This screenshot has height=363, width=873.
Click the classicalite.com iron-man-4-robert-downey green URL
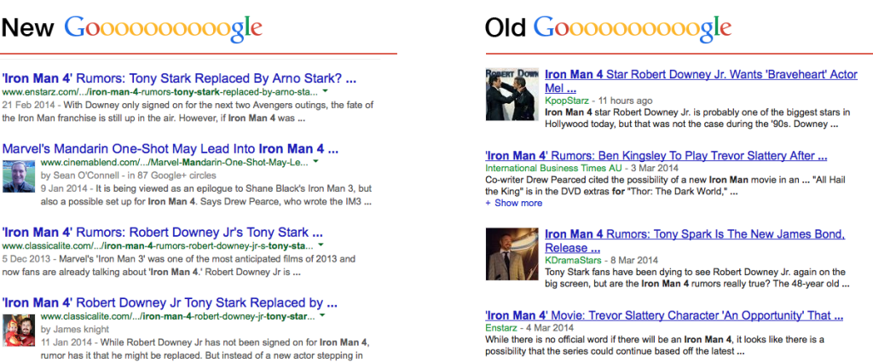[177, 317]
